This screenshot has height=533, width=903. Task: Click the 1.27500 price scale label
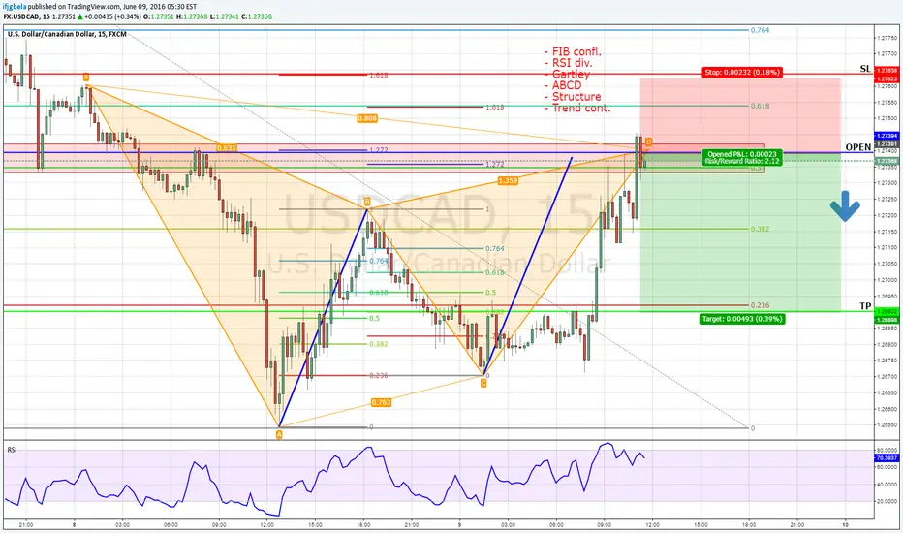pos(887,118)
